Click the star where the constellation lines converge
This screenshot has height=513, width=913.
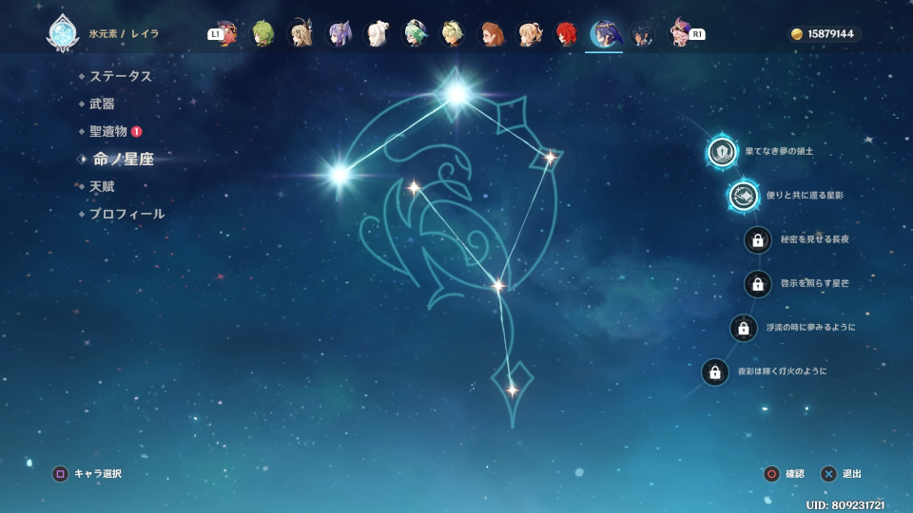click(498, 286)
